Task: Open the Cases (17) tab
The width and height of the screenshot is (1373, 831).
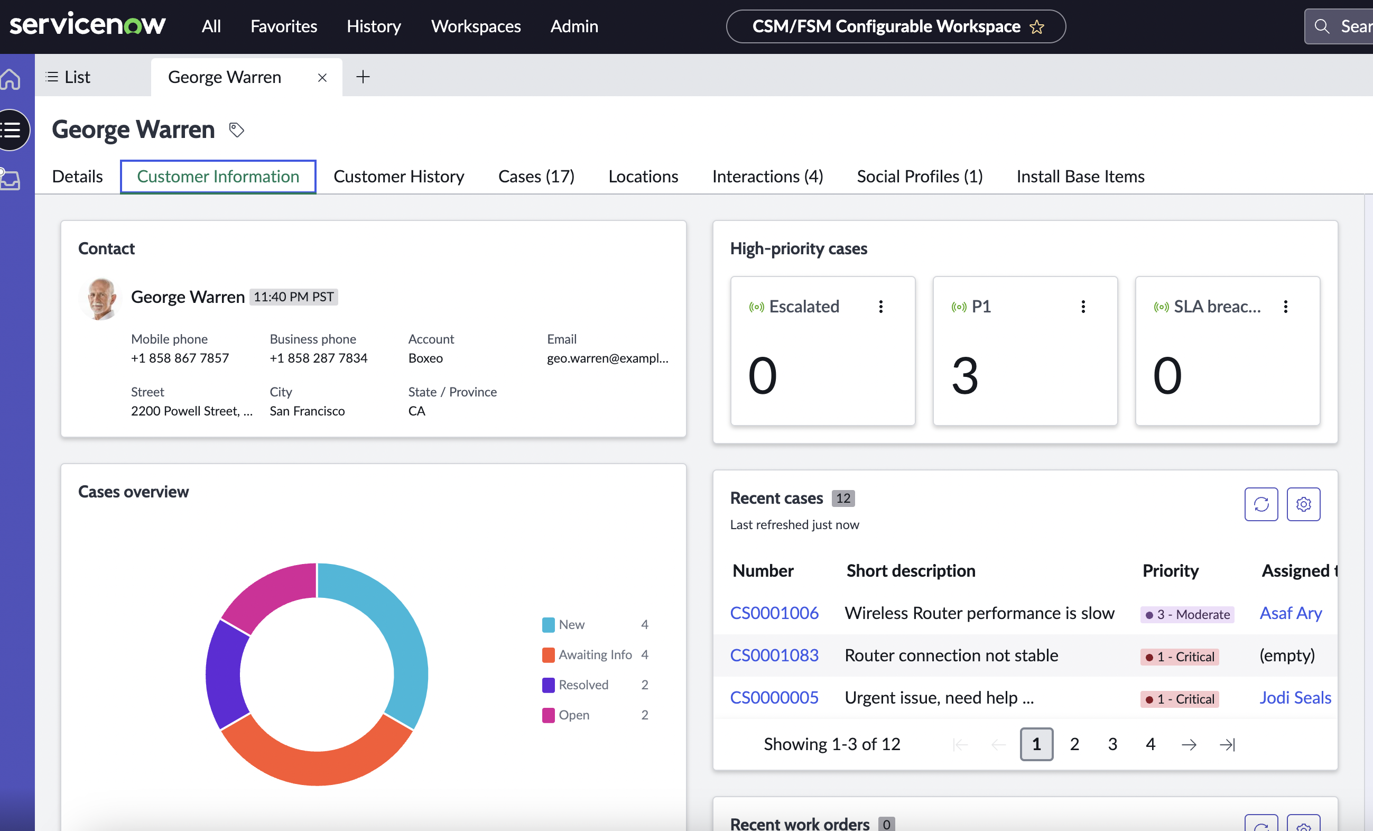Action: tap(536, 176)
